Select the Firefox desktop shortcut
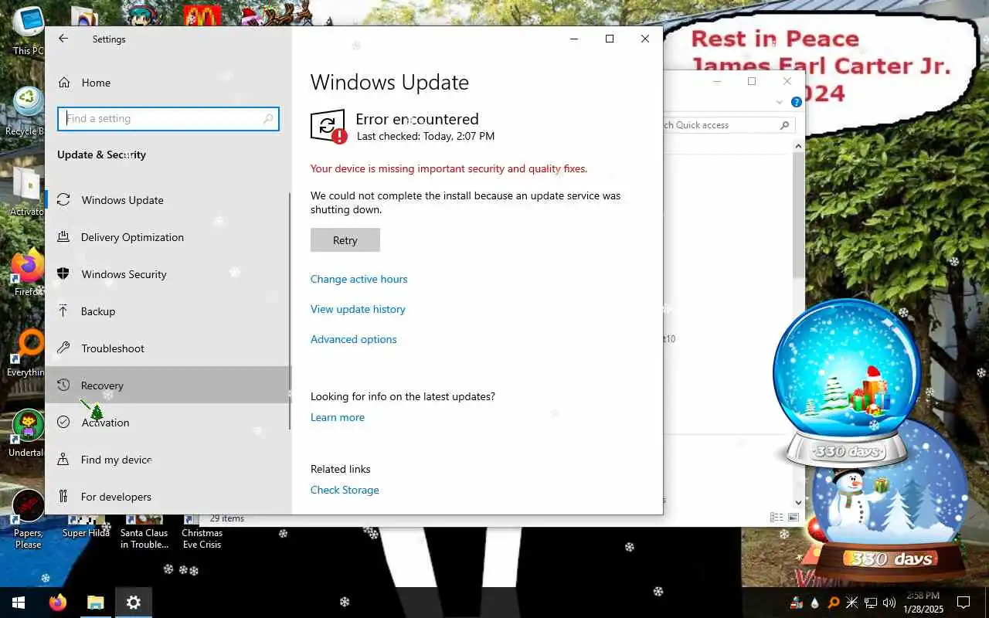 (28, 272)
